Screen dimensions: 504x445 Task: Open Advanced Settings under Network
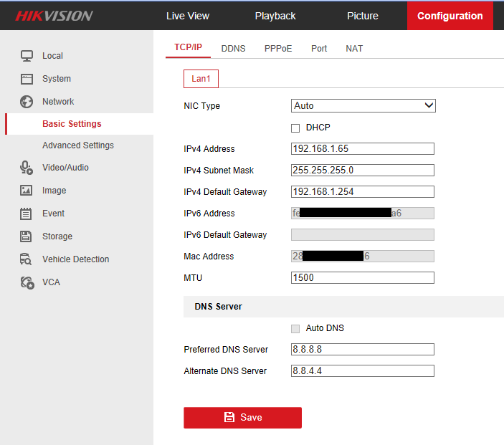pos(77,145)
